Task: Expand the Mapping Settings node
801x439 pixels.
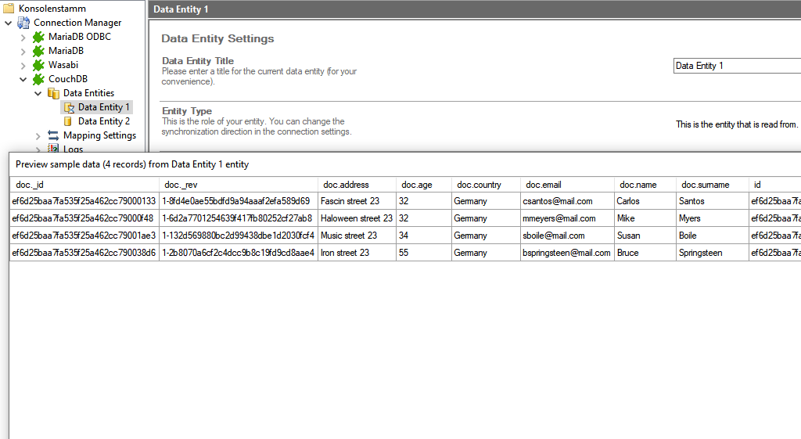Action: pos(38,135)
